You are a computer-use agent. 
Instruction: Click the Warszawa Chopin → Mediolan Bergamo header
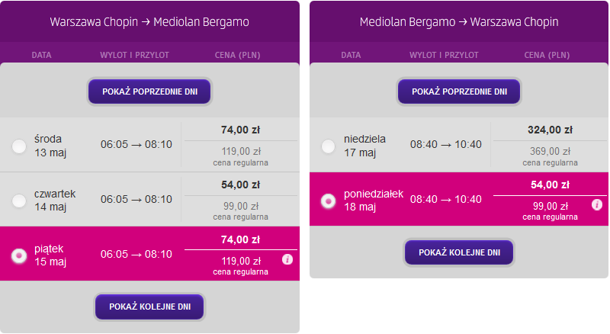pyautogui.click(x=149, y=22)
